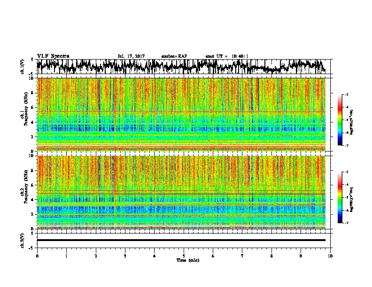Click inside the ch.2 spectrogram panel

(181, 192)
